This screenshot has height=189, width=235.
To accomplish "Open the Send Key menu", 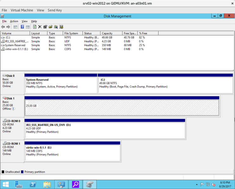I will pyautogui.click(x=54, y=10).
